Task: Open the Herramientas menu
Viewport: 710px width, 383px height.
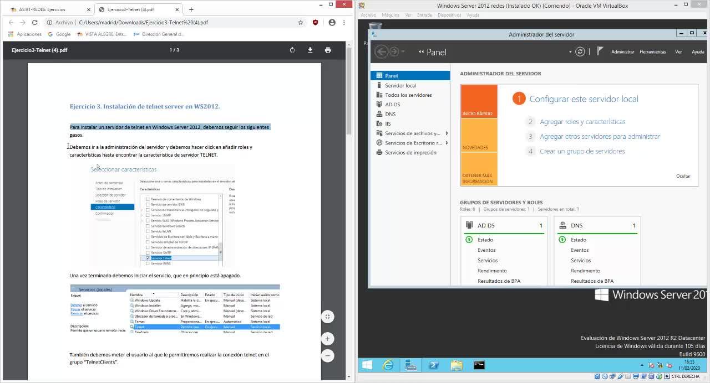Action: click(653, 52)
